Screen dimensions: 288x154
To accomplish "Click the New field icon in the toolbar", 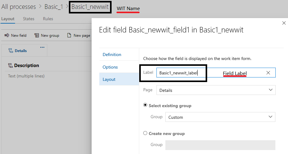I will (7, 36).
